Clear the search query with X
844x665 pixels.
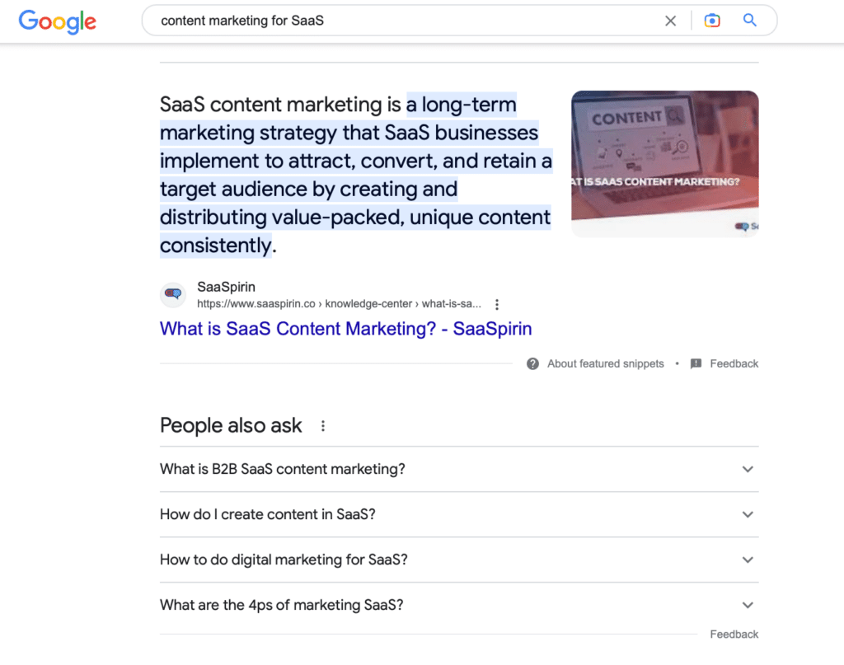670,21
